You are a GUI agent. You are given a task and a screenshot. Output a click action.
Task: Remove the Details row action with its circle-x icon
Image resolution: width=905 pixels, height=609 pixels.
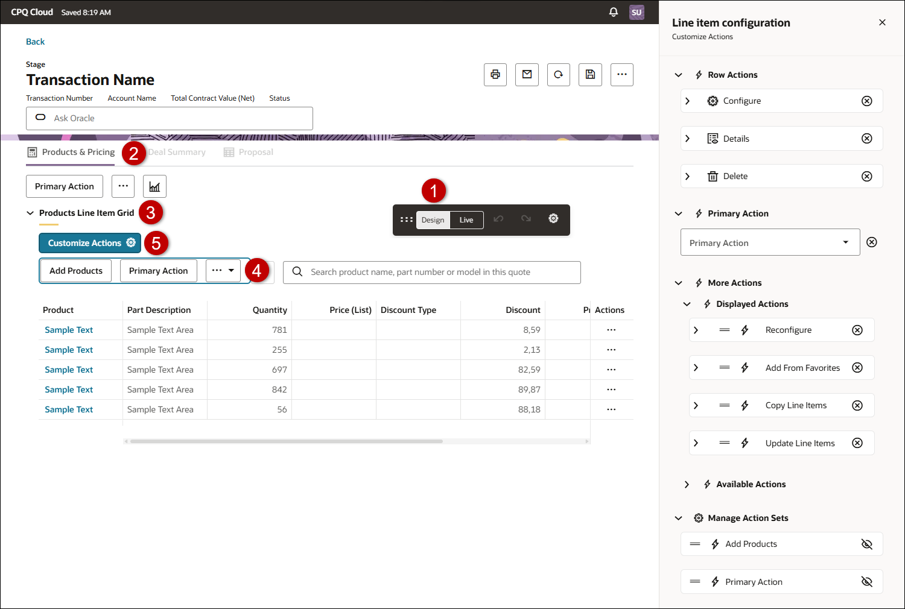point(867,138)
